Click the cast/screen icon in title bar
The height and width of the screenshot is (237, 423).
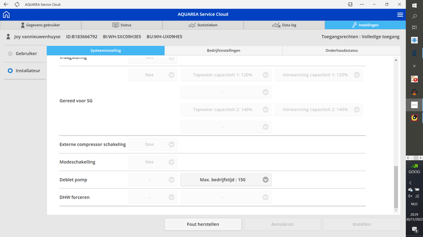pyautogui.click(x=350, y=4)
